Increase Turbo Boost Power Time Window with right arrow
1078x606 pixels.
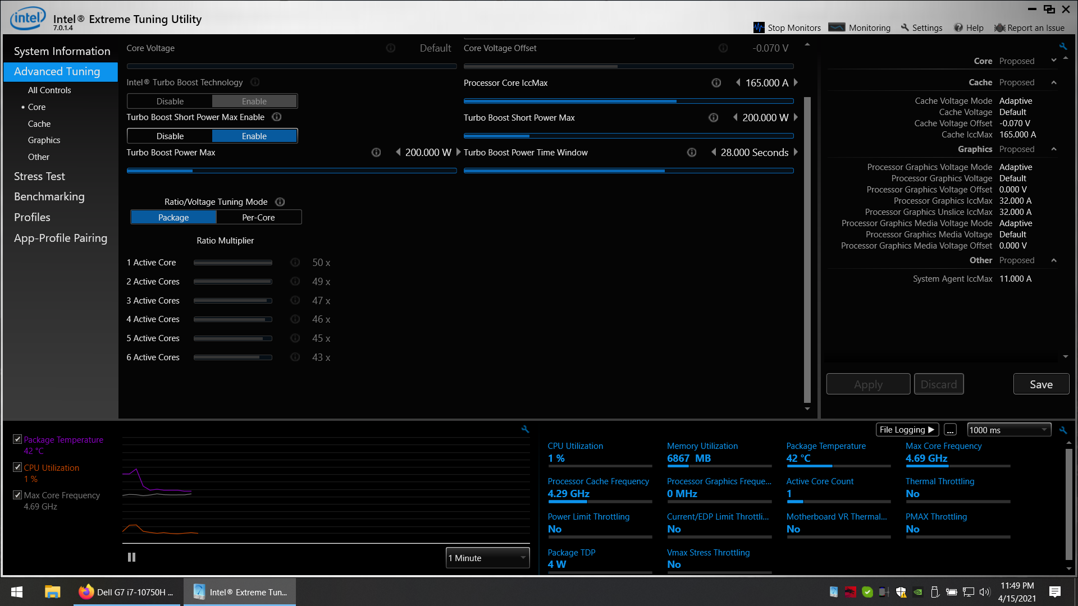(x=796, y=152)
